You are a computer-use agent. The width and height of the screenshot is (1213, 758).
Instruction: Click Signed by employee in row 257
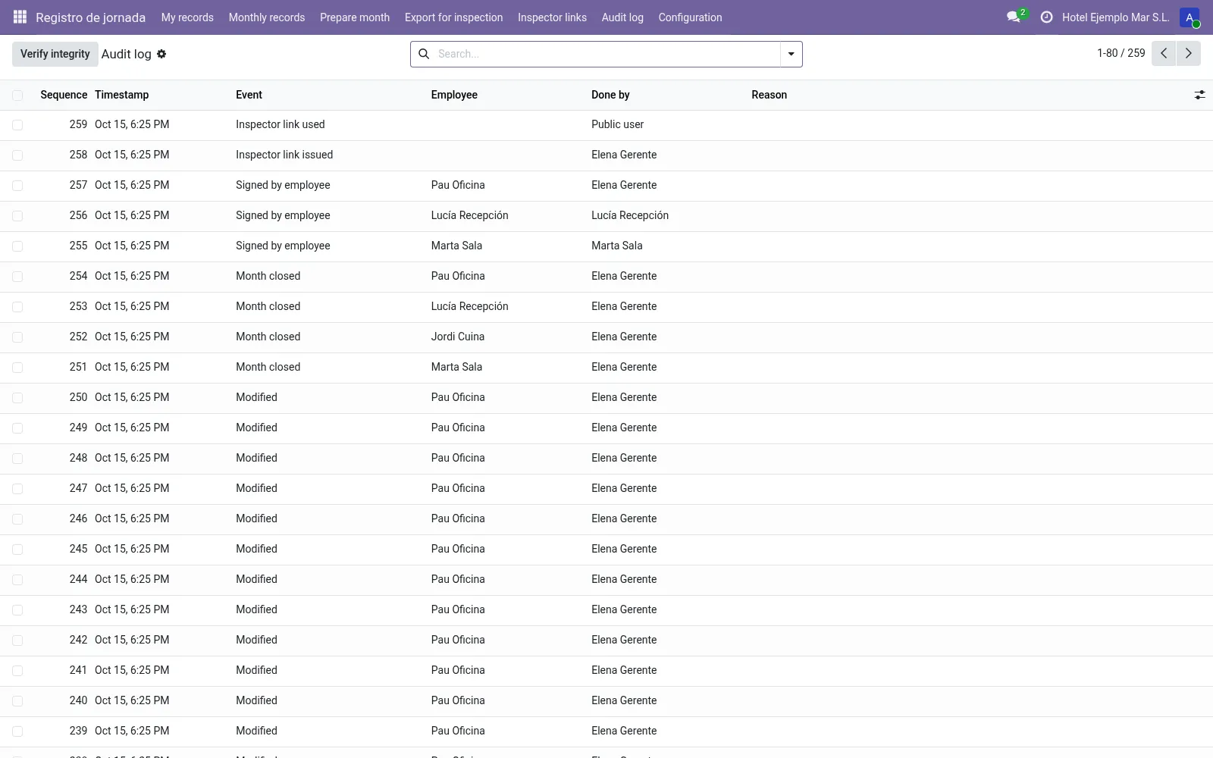(x=283, y=185)
